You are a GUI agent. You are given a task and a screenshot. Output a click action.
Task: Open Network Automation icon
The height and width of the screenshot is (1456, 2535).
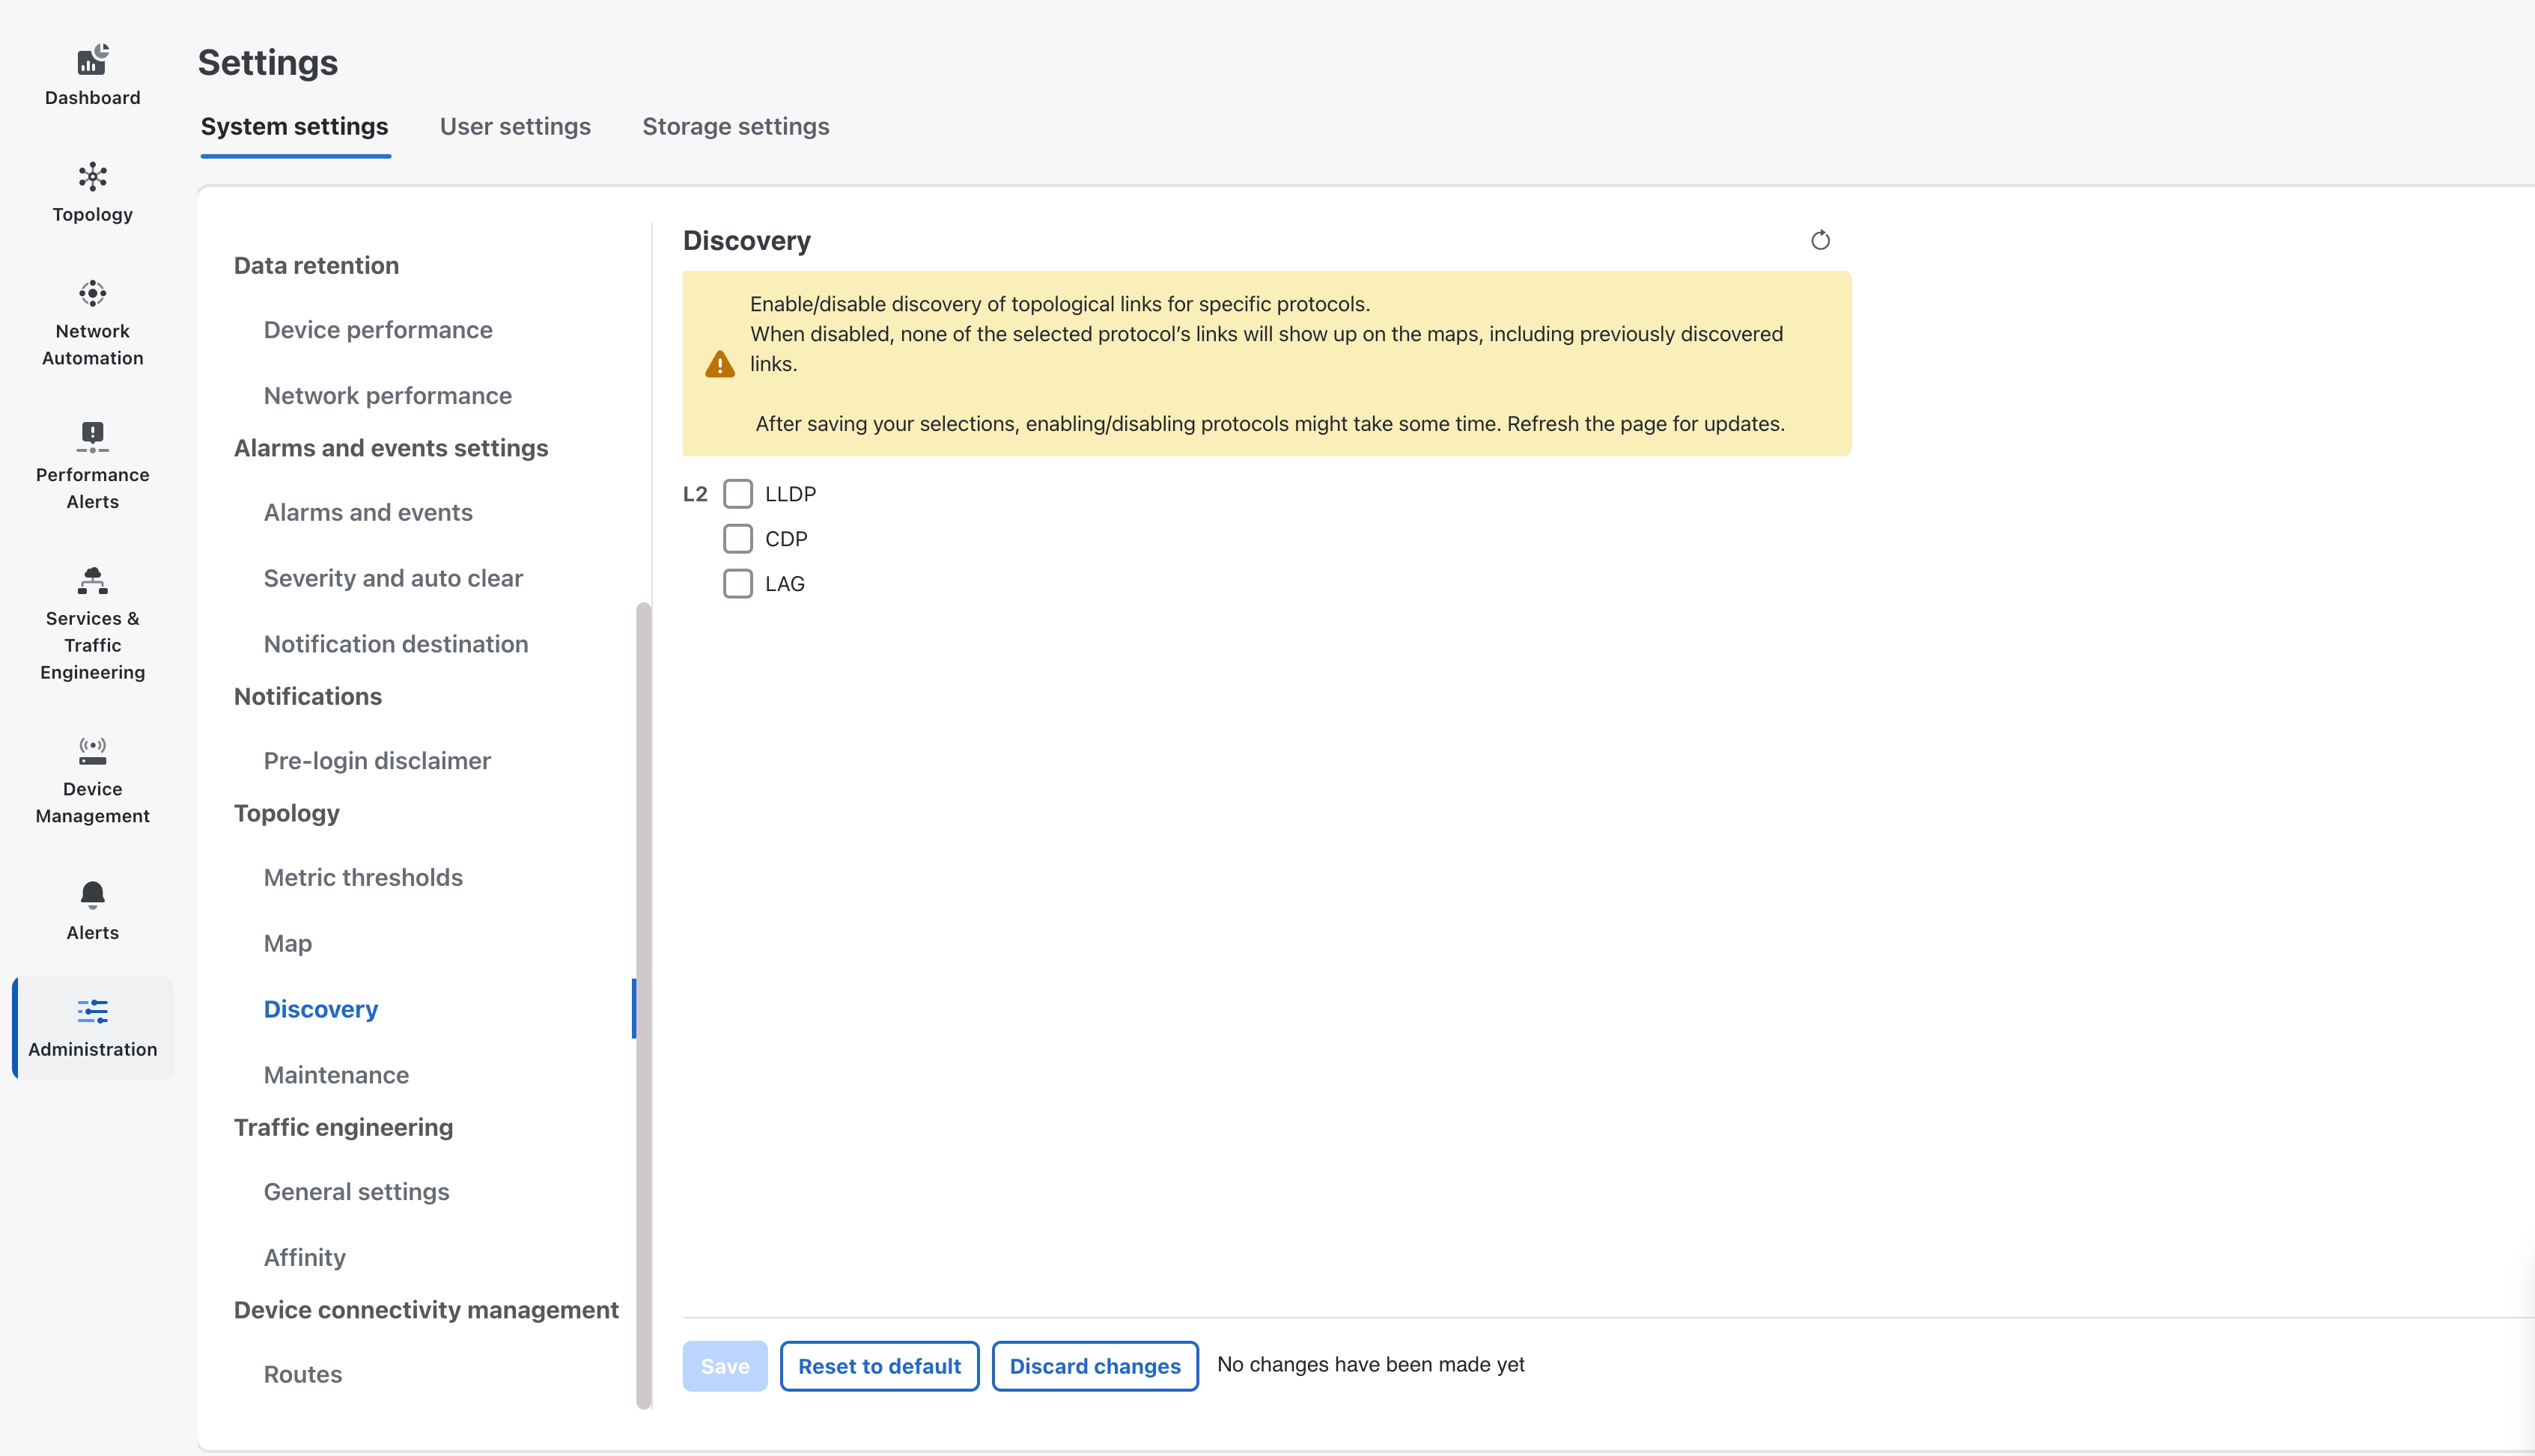92,293
